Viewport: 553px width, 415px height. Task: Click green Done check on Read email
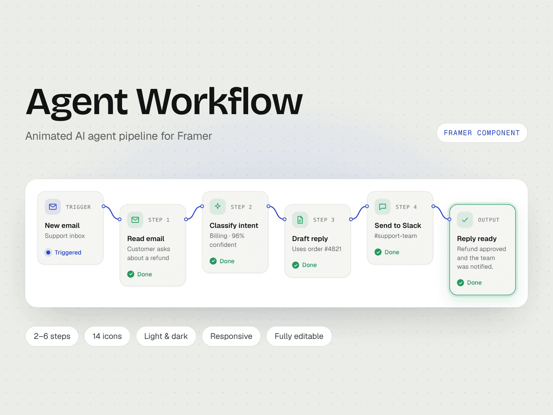pos(131,274)
